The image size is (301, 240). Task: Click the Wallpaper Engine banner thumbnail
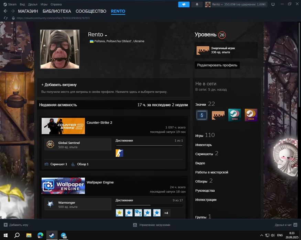[63, 185]
